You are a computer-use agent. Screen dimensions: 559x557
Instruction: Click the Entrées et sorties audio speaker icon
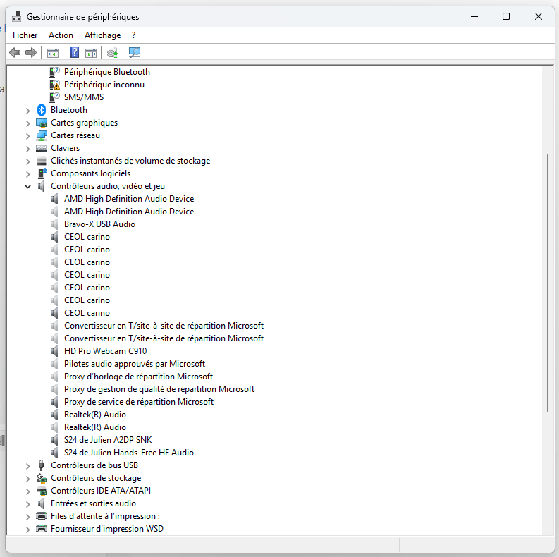click(42, 503)
